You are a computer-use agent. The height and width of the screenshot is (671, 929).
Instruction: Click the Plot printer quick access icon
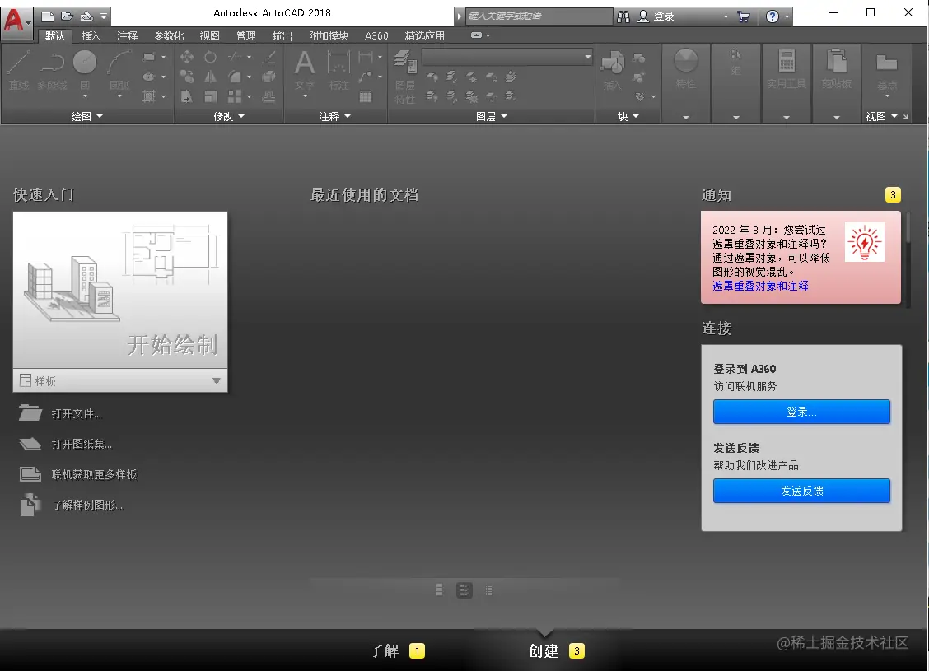pos(86,16)
